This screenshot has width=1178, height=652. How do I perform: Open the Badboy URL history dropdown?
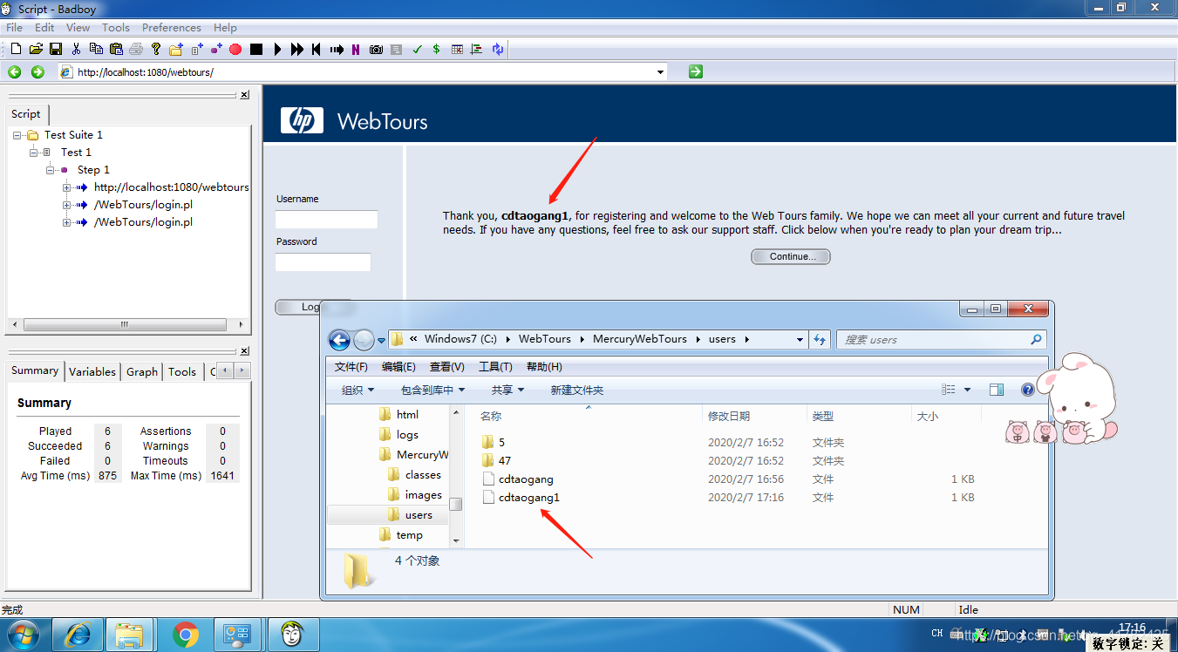[660, 72]
